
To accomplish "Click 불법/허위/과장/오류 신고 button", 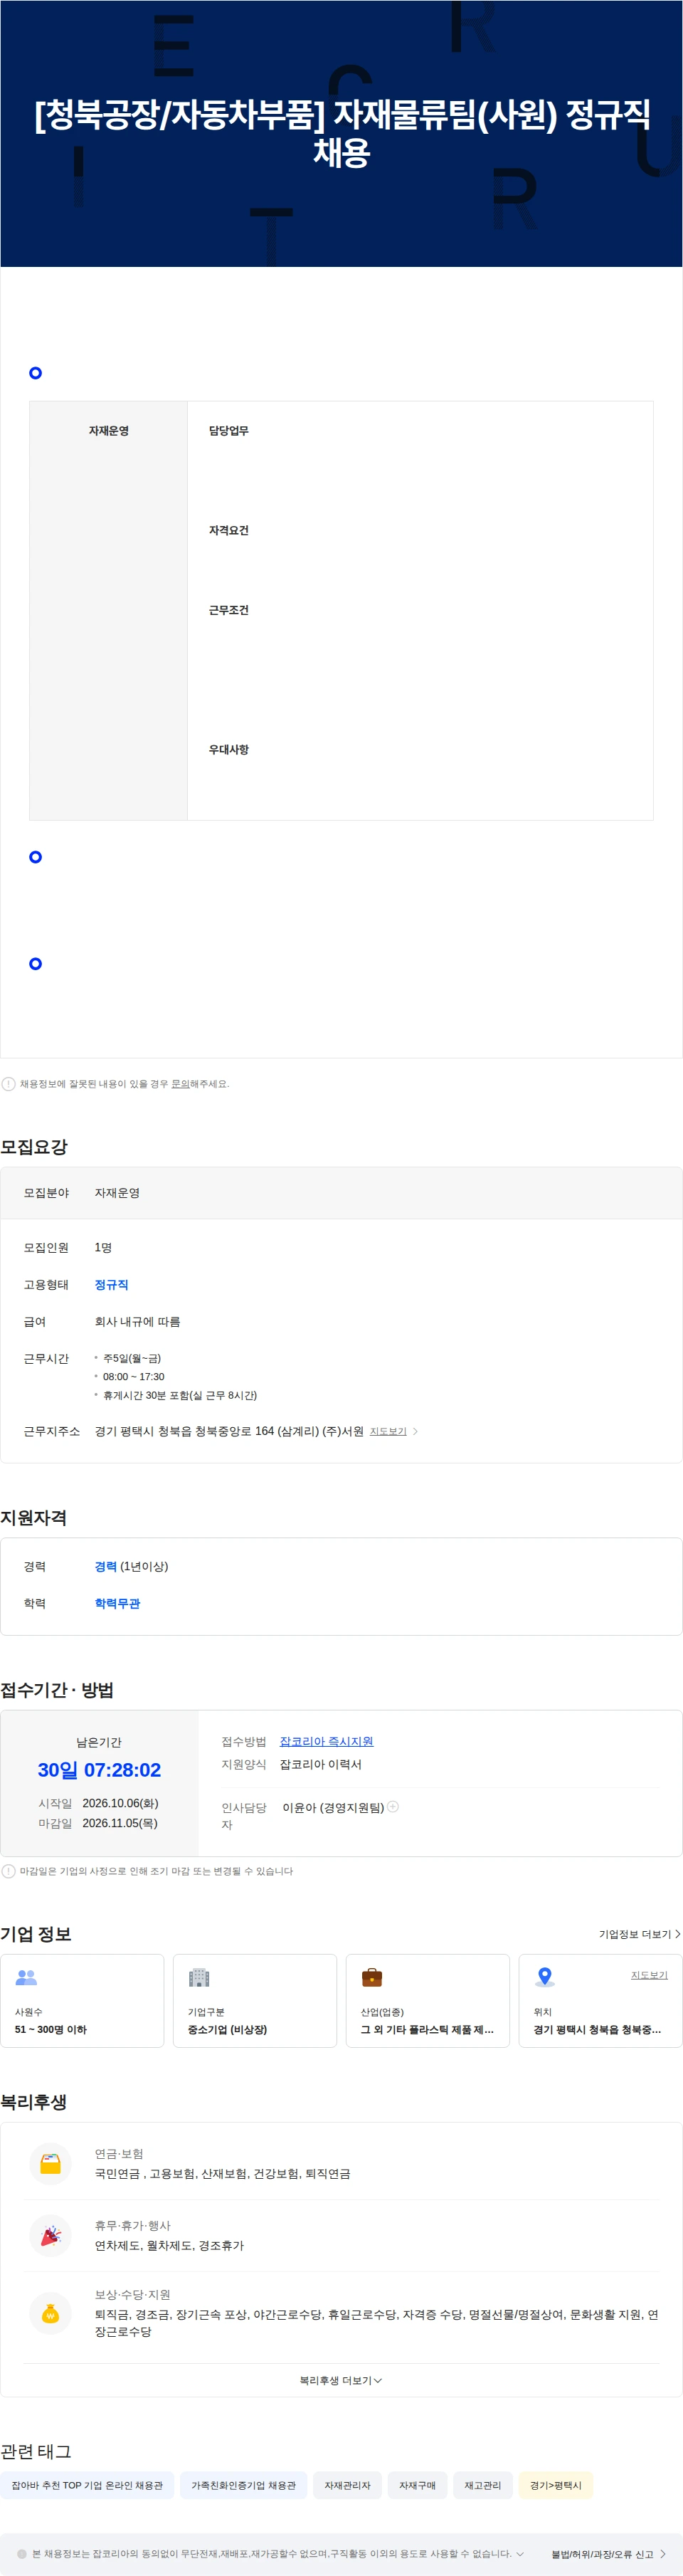I will [609, 2554].
